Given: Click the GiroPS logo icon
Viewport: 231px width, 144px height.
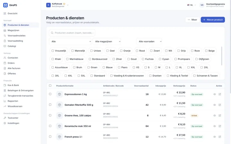Looking at the screenshot, I should (5, 5).
